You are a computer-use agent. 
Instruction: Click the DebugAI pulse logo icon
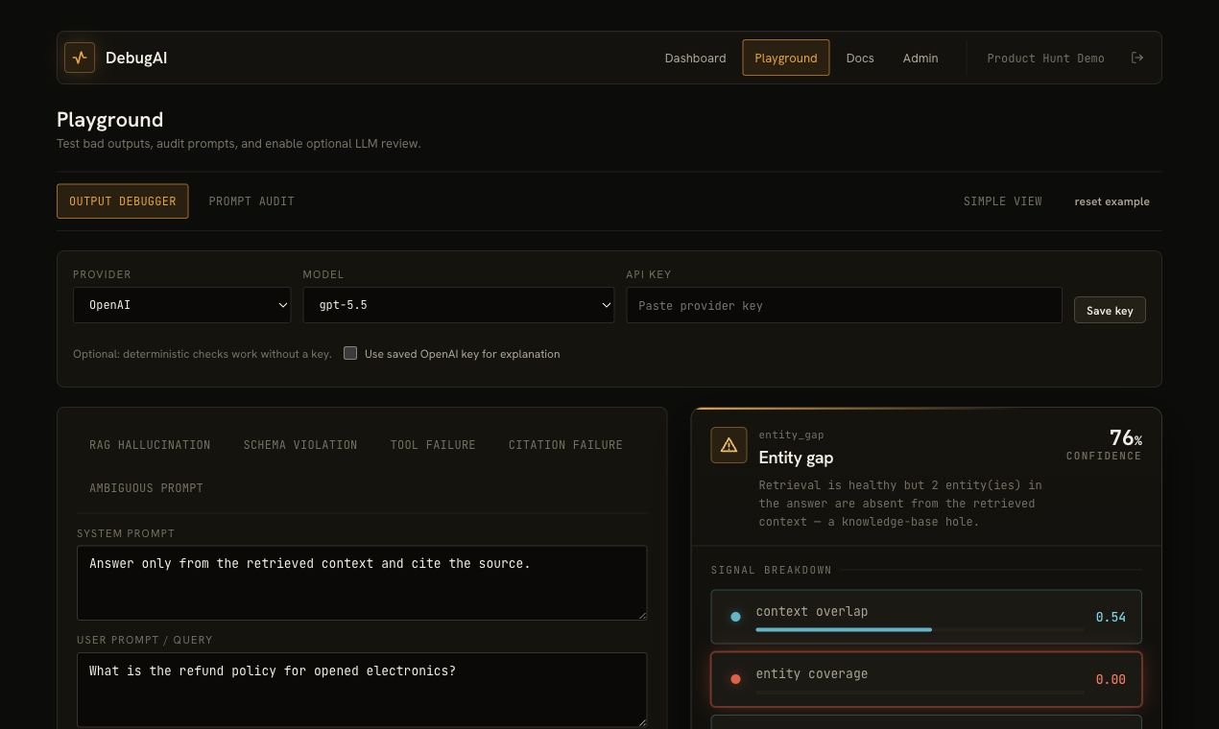[x=80, y=58]
